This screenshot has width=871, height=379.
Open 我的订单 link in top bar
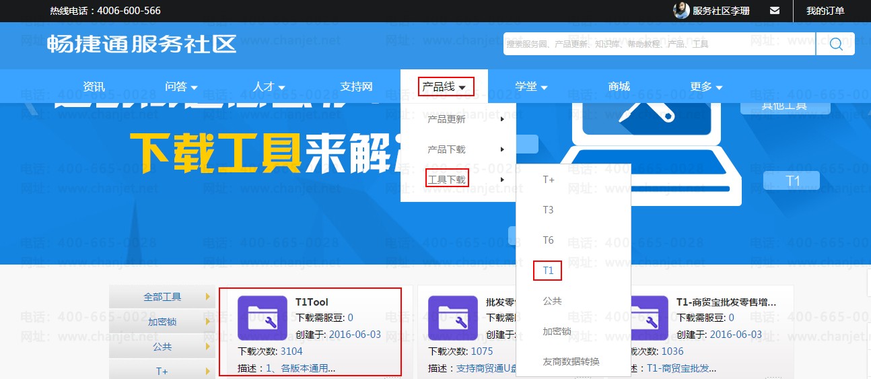(825, 11)
